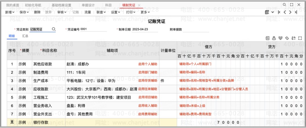
Task: Click the row icon beside 银行存款
Action: [12, 122]
